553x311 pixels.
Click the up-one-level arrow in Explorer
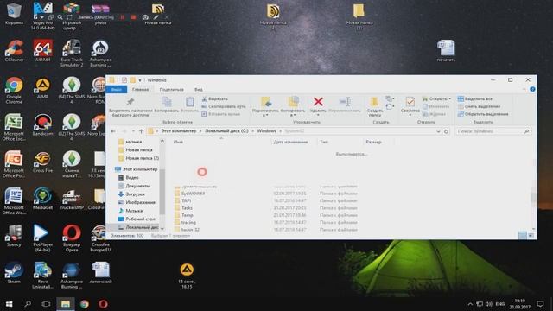[x=141, y=131]
